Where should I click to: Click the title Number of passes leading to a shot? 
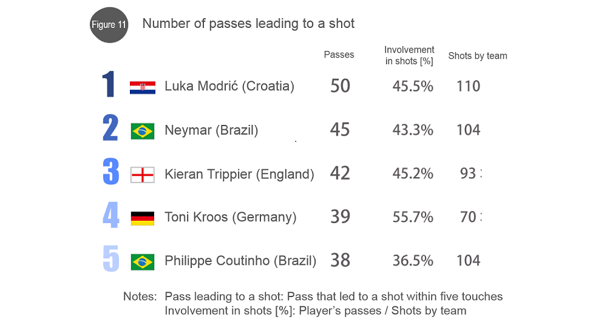pyautogui.click(x=248, y=24)
